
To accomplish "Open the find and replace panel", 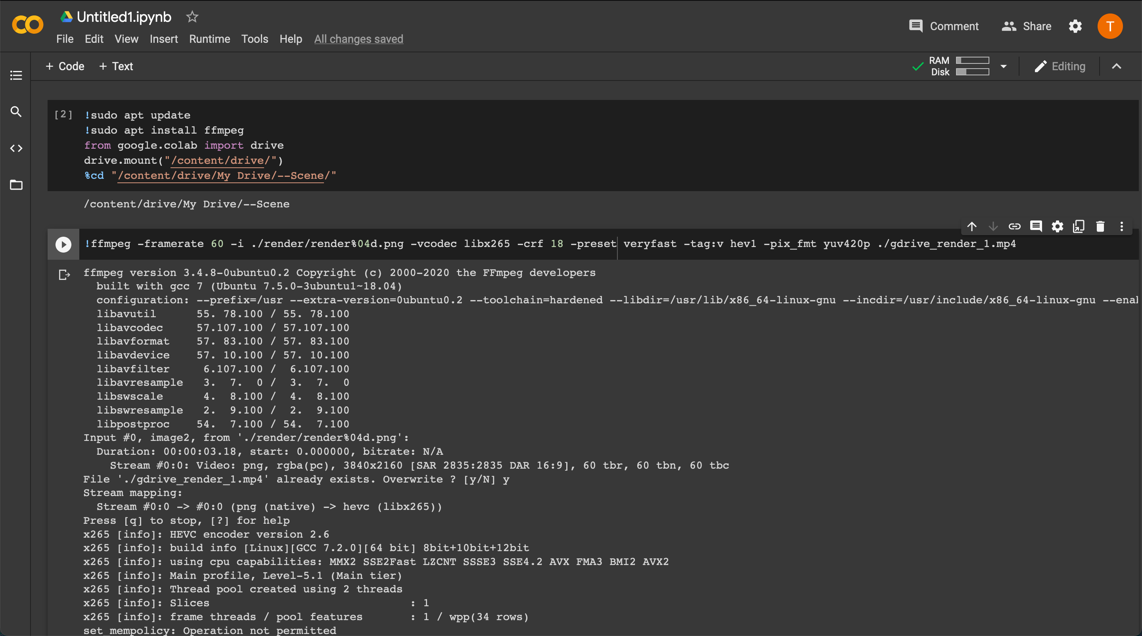I will [16, 112].
